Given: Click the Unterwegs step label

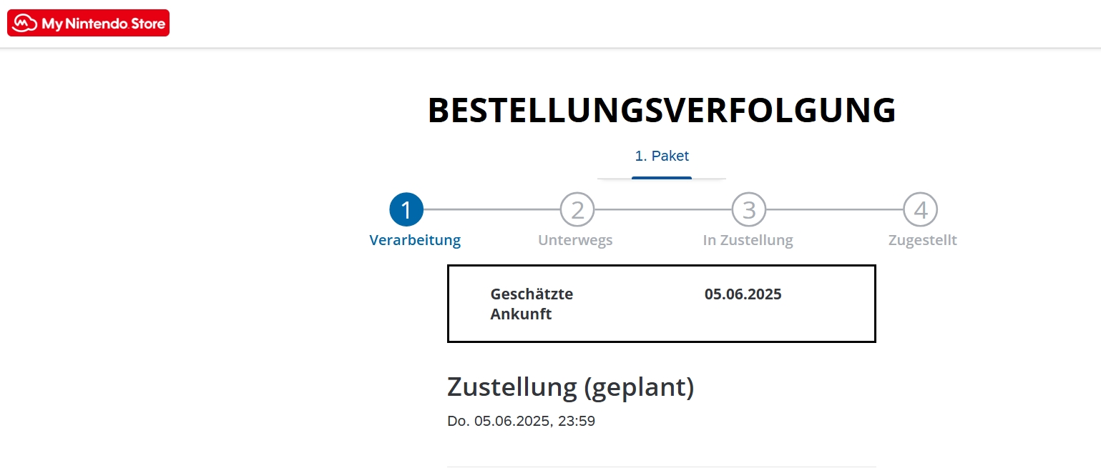Looking at the screenshot, I should tap(575, 240).
